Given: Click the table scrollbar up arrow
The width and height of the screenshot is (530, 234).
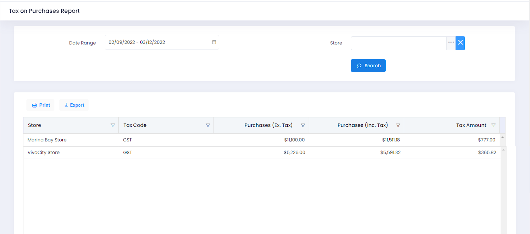Looking at the screenshot, I should [503, 137].
